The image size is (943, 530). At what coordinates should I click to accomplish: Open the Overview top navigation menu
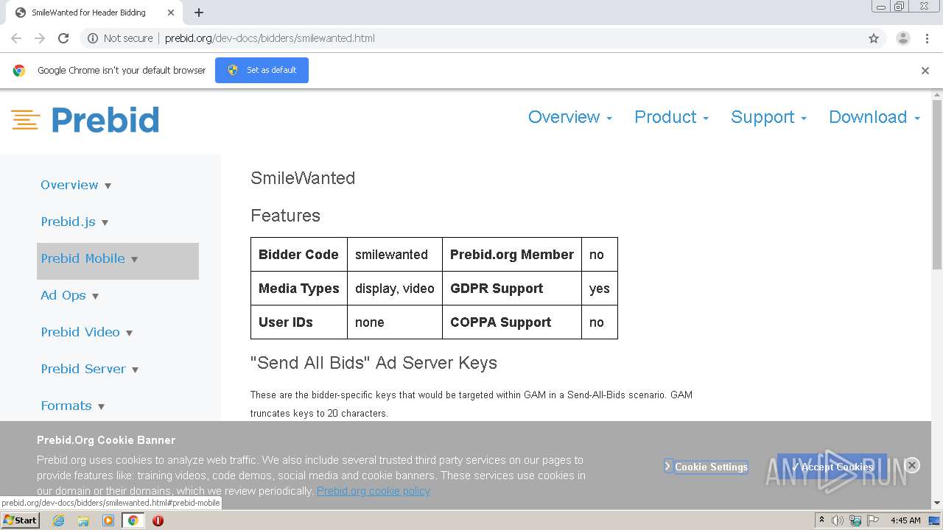coord(570,117)
